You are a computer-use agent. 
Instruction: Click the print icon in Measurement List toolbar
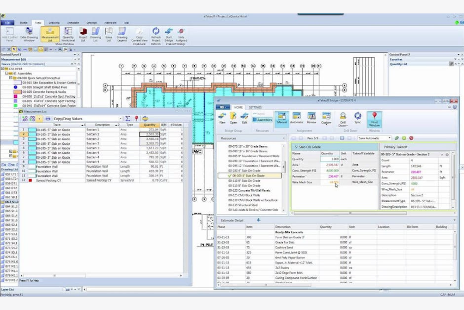point(48,119)
